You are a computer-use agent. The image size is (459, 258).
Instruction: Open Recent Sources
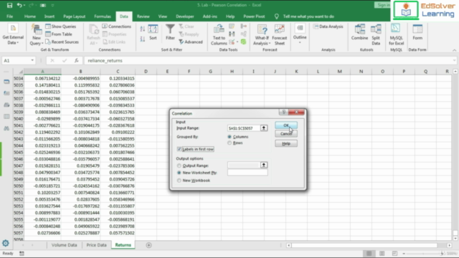pos(62,42)
